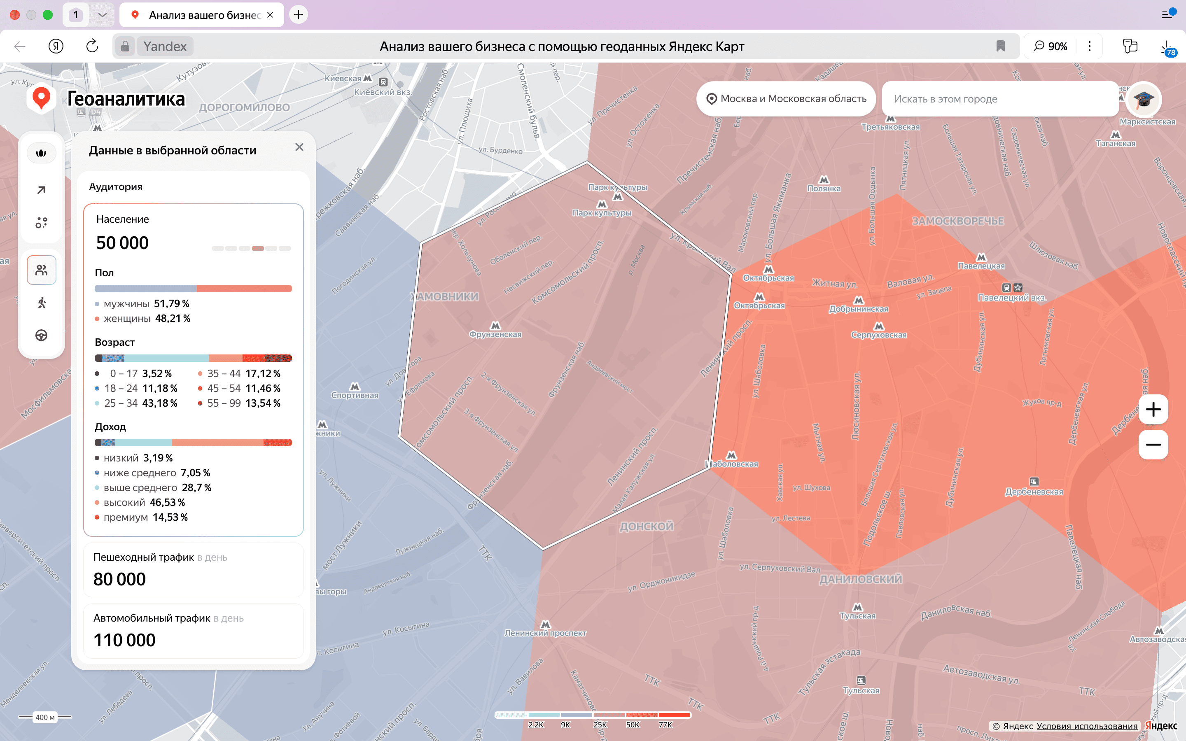Switch to car traffic steering wheel icon

[41, 335]
